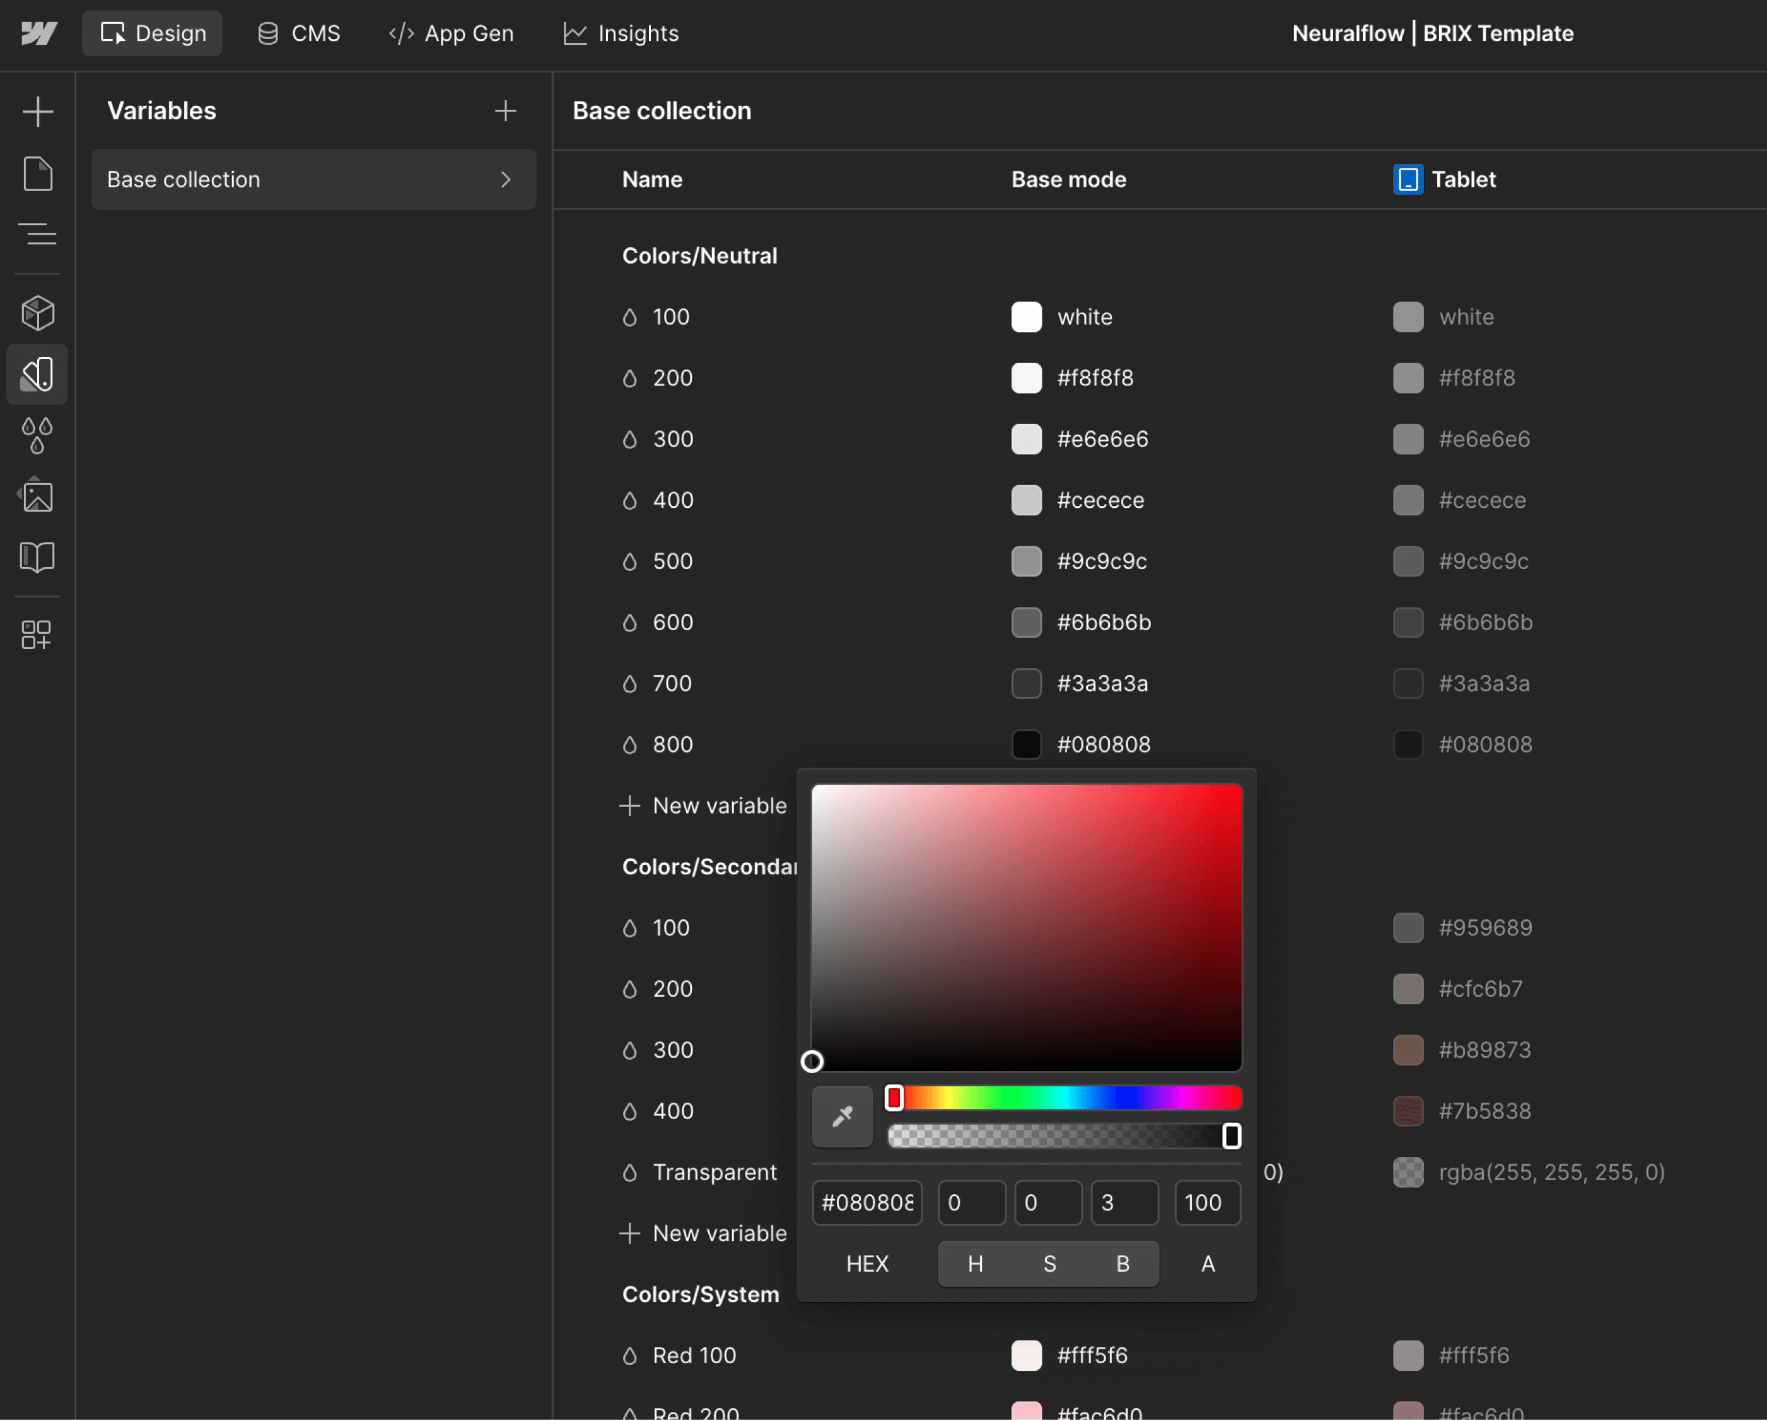Click the white swatch for Neutral 100

[1026, 317]
